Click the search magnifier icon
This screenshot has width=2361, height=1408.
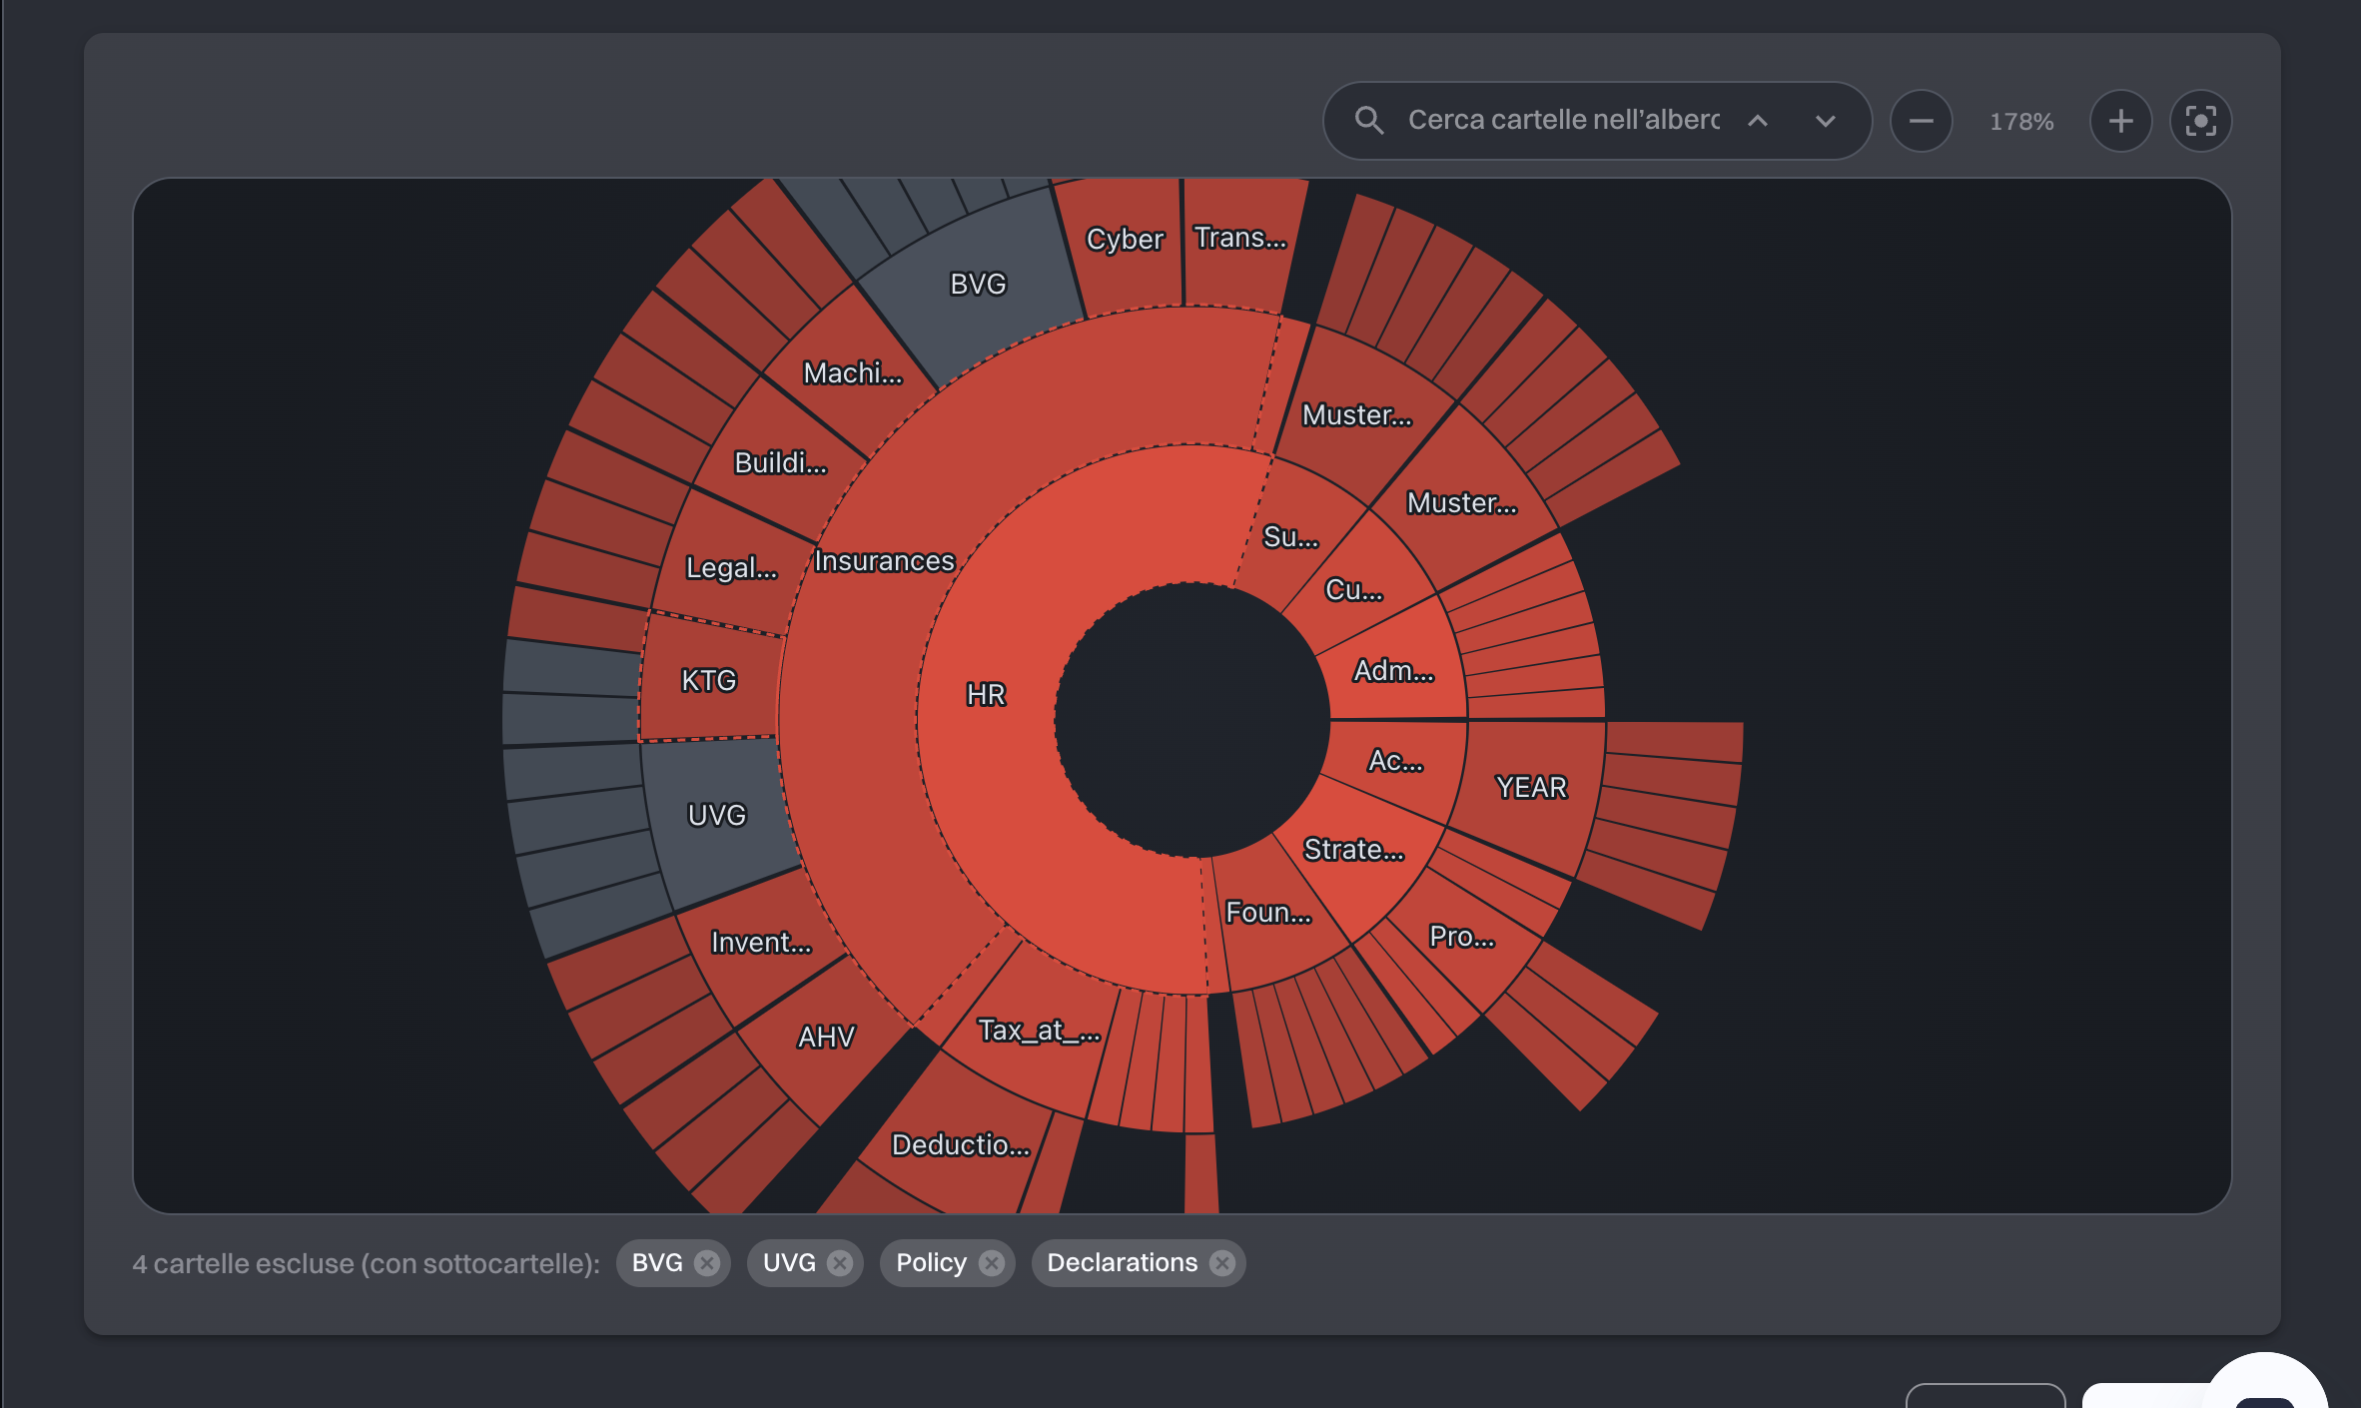[1369, 121]
